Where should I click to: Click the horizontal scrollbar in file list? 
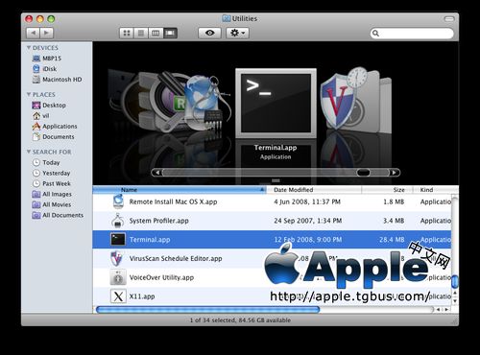click(x=207, y=309)
